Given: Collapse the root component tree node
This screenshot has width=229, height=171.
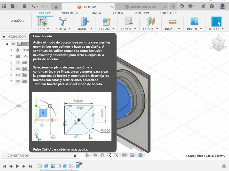Looking at the screenshot, I should 7,44.
